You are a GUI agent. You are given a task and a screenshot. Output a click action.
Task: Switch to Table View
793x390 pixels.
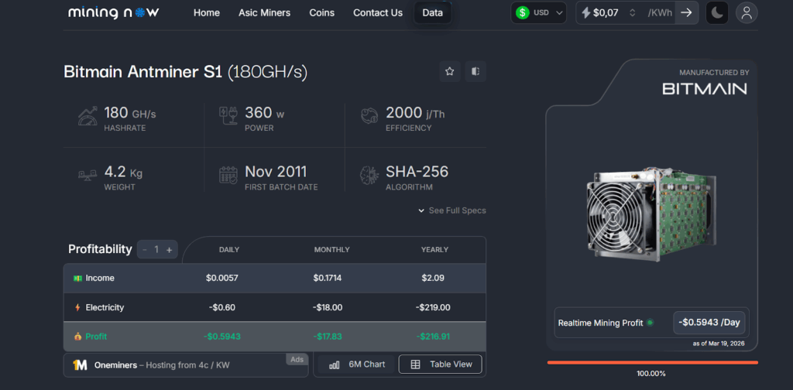(x=440, y=364)
